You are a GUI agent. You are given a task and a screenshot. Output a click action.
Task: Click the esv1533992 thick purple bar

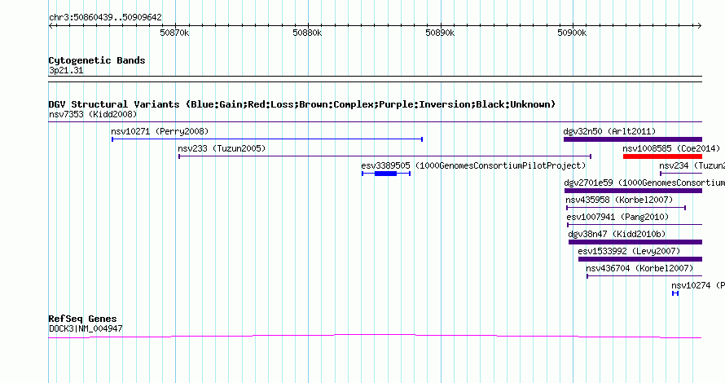(x=640, y=259)
